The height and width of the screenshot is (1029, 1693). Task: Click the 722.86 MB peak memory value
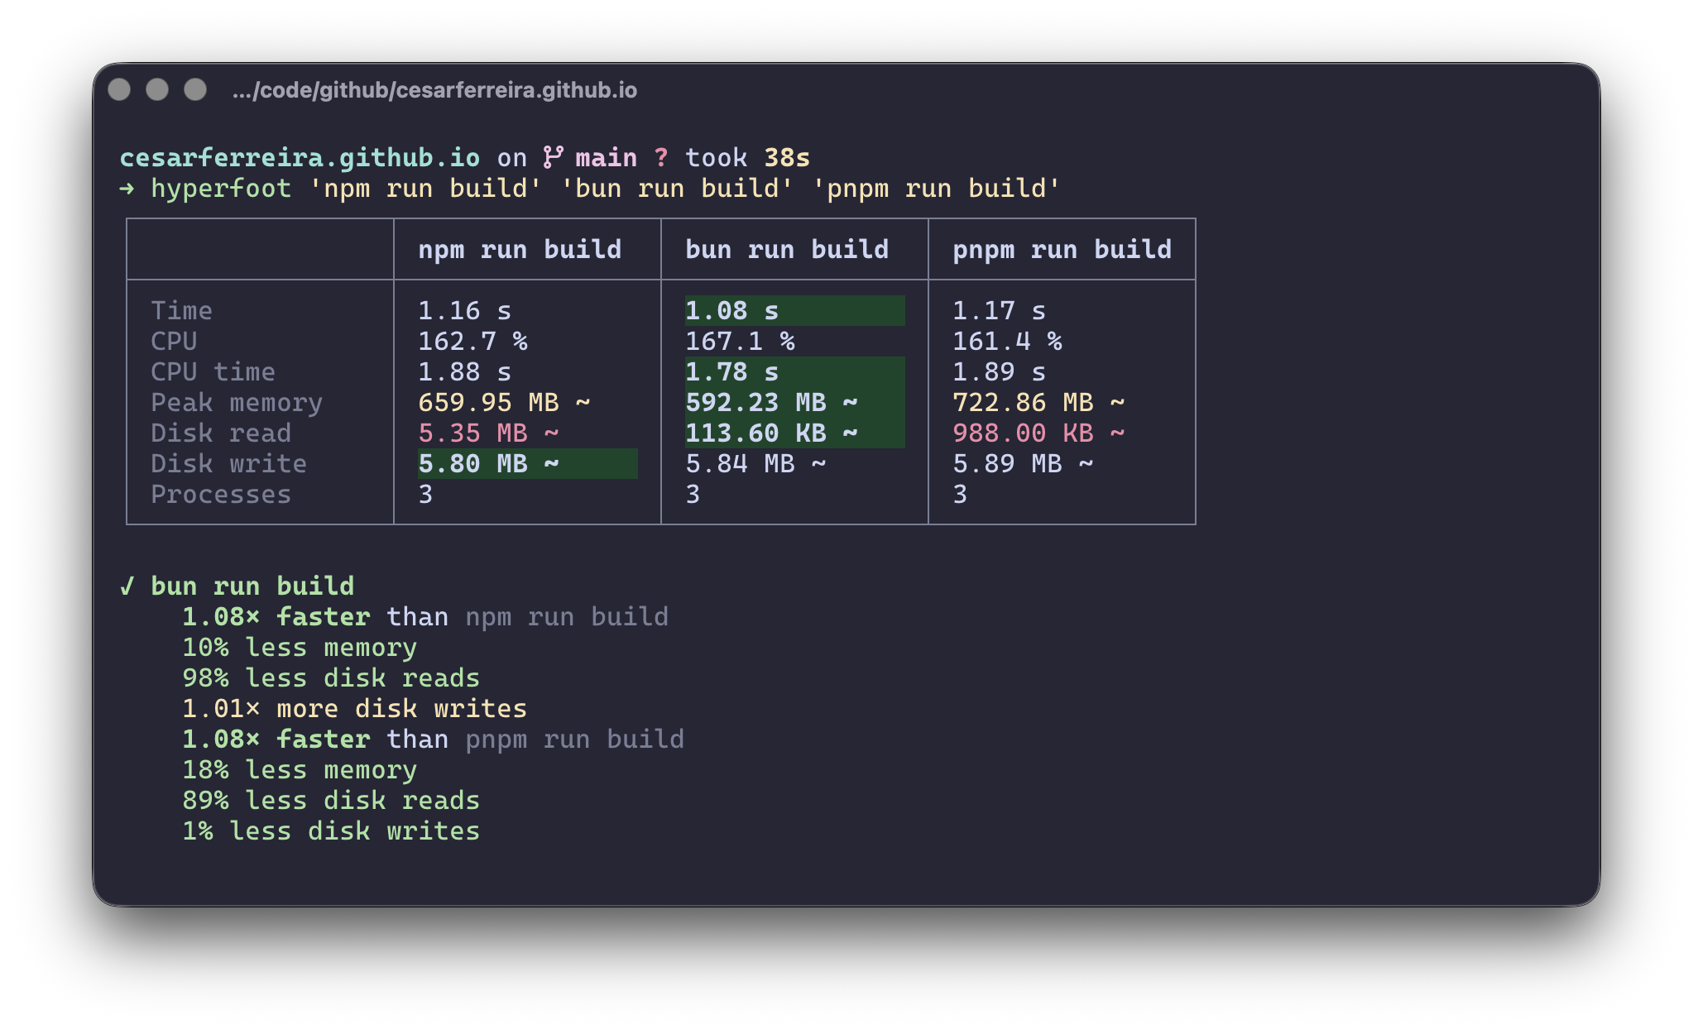tap(1038, 403)
